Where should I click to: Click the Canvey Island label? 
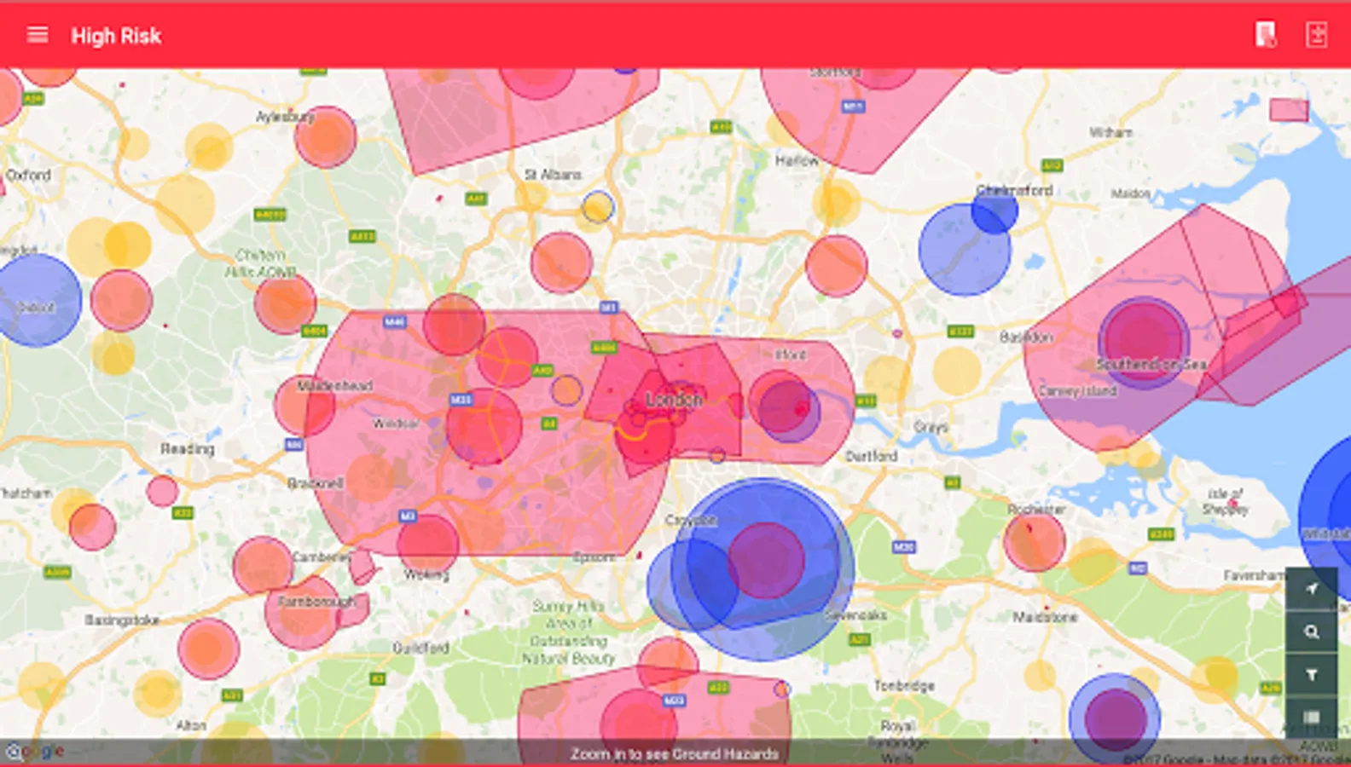tap(1077, 391)
